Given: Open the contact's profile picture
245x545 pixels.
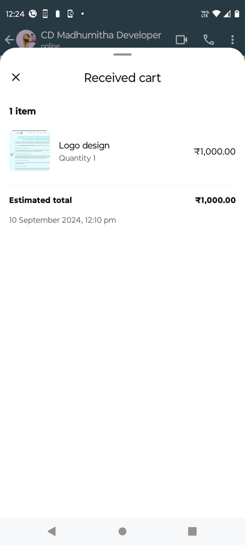Looking at the screenshot, I should tap(26, 40).
